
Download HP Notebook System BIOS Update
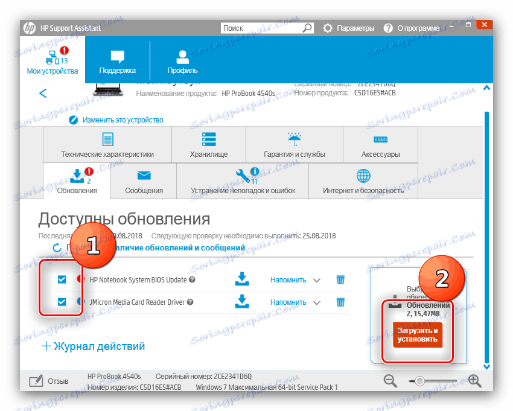tap(242, 279)
